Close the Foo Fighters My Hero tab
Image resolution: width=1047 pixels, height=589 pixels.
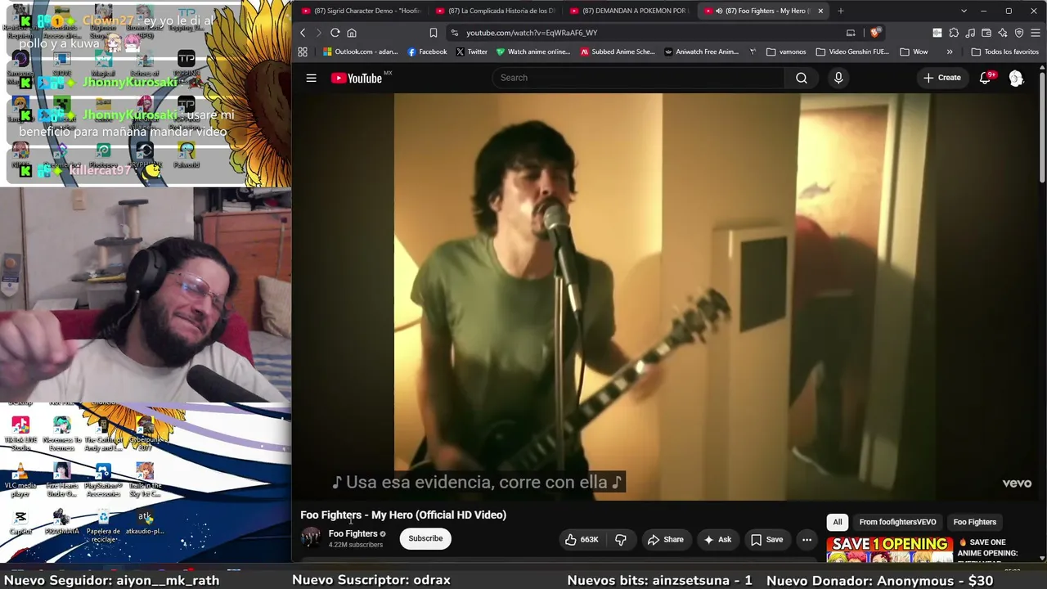(820, 11)
